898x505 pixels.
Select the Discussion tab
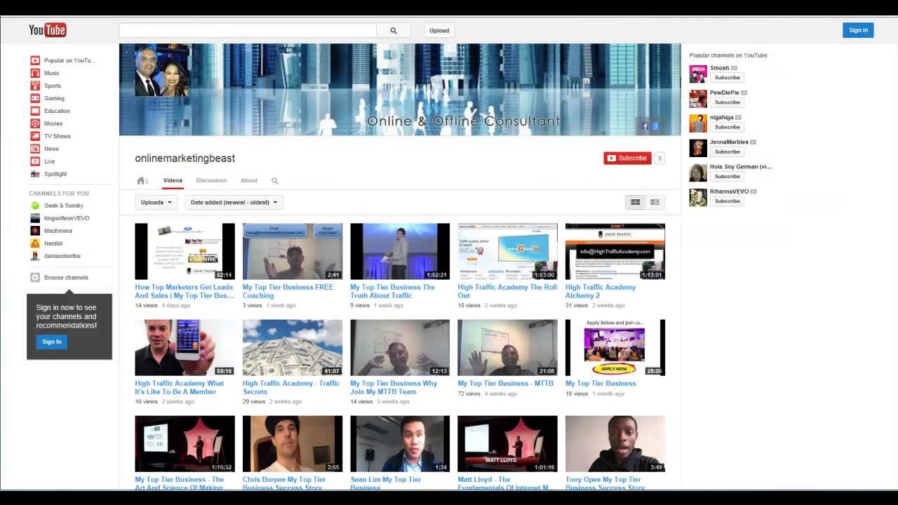tap(211, 180)
